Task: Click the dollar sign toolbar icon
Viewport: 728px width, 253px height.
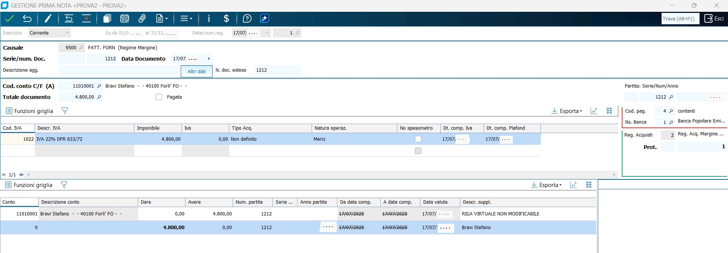Action: (226, 19)
